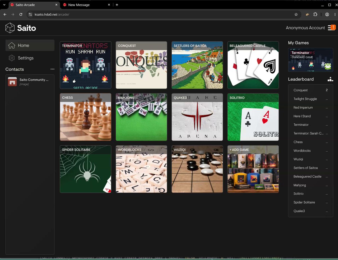This screenshot has height=260, width=338.
Task: Click the Settings gear icon in sidebar
Action: (12, 58)
